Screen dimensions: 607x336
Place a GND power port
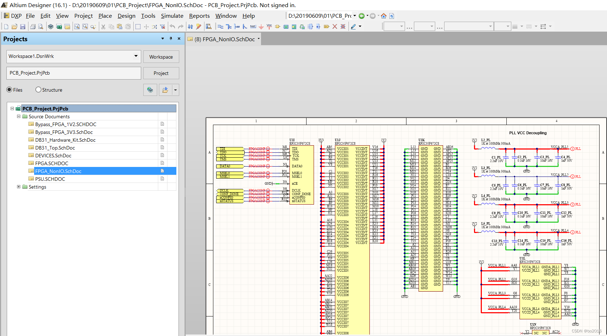point(261,27)
